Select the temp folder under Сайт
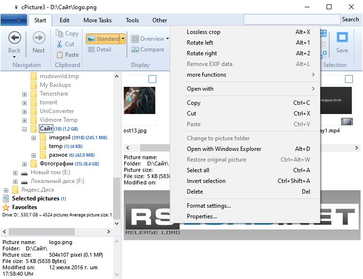The image size is (363, 279). click(55, 146)
